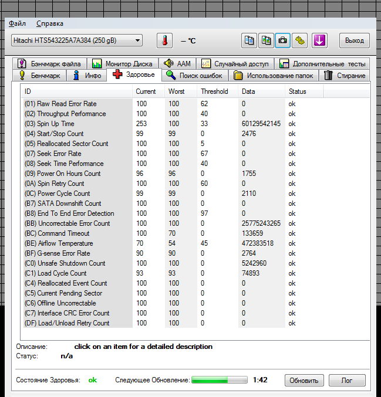Click the Выход button
Viewport: 381px width, 397px height.
click(355, 40)
